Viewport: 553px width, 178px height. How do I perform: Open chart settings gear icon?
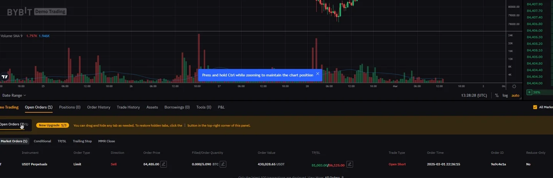514,87
